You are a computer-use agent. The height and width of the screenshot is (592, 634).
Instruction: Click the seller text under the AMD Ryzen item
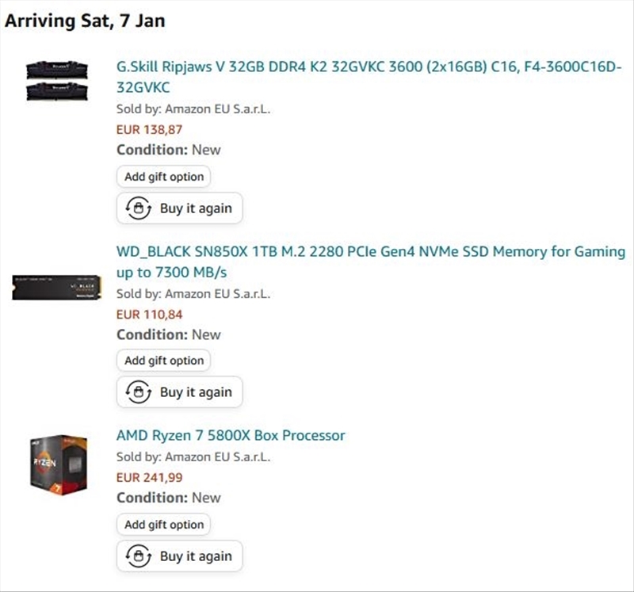[x=193, y=456]
